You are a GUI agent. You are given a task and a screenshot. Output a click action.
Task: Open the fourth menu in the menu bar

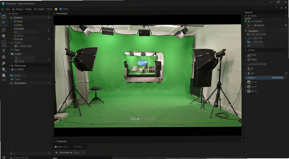(39, 9)
